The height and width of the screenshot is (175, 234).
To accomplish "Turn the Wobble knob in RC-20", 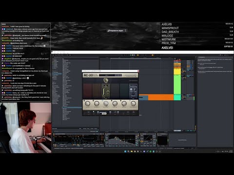I will (97, 104).
